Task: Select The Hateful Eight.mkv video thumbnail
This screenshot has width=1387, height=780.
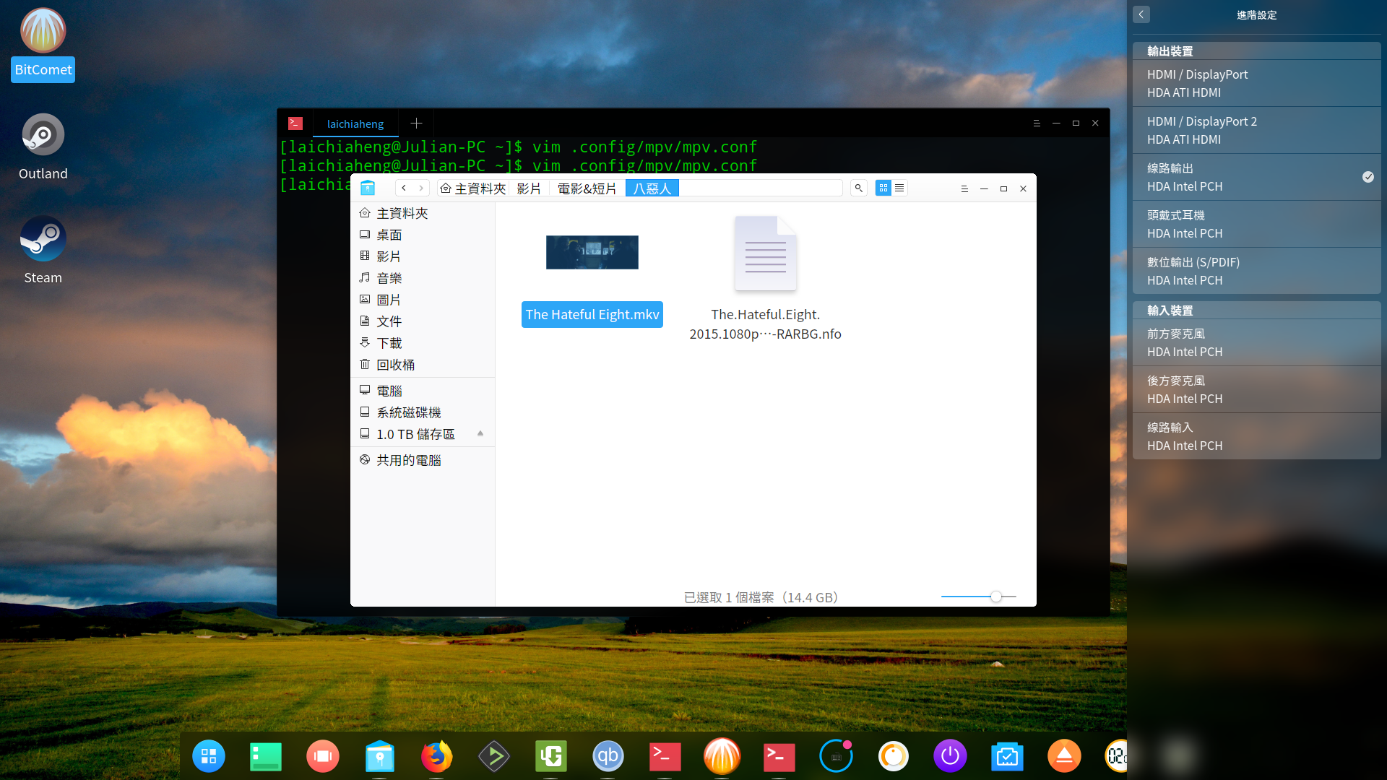Action: coord(592,252)
